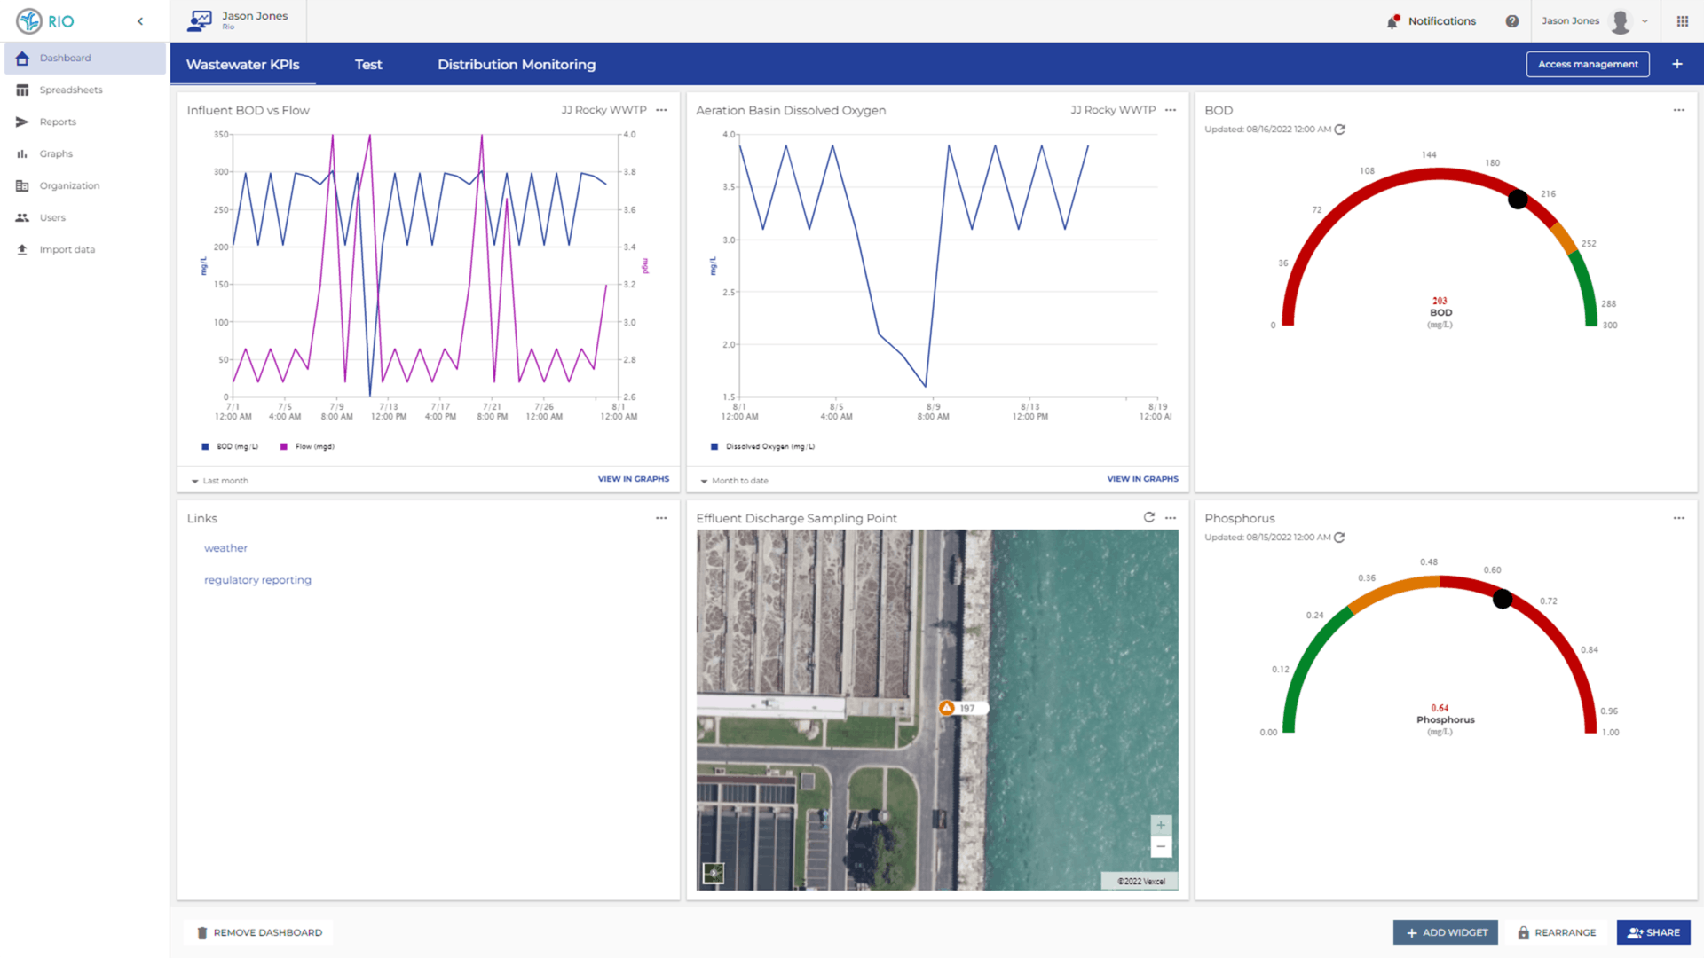Viewport: 1704px width, 958px height.
Task: Open the Users page from the sidebar
Action: pos(23,217)
